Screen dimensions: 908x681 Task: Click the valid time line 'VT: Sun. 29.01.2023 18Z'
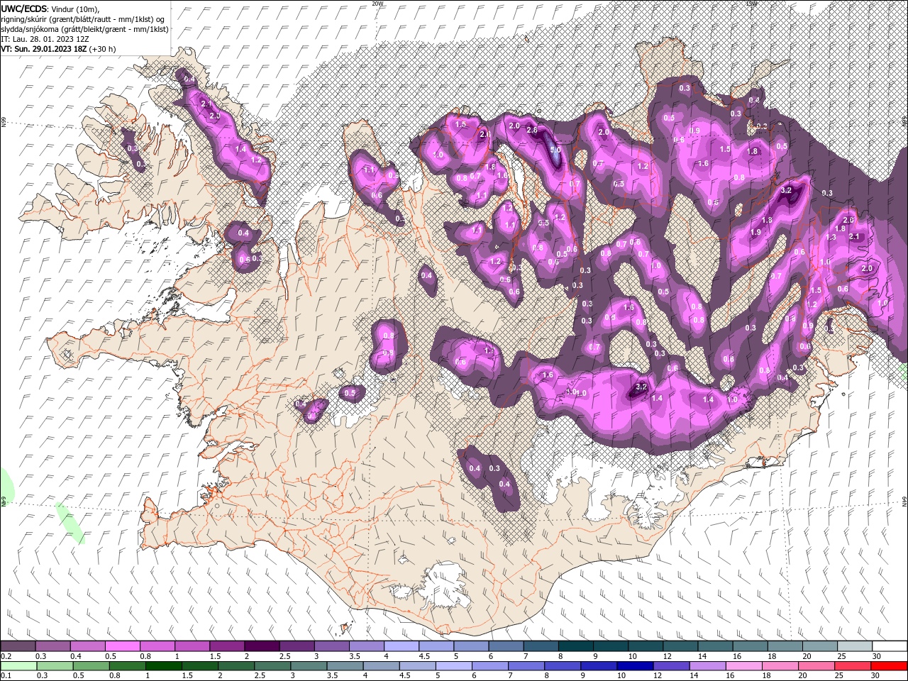coord(44,49)
